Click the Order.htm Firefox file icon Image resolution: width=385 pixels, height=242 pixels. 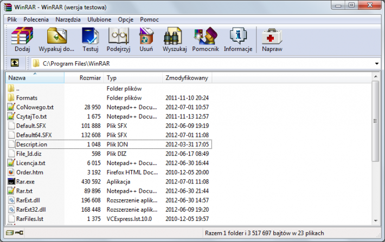(x=11, y=172)
